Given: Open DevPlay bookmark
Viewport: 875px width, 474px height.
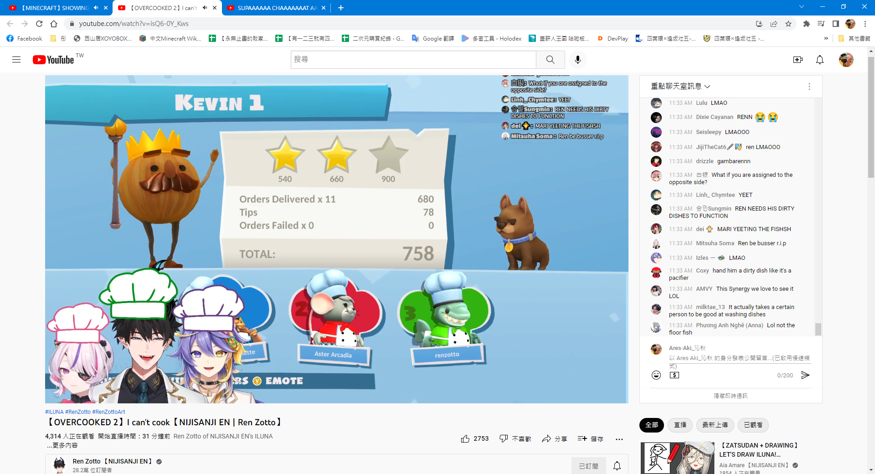Looking at the screenshot, I should pyautogui.click(x=612, y=39).
